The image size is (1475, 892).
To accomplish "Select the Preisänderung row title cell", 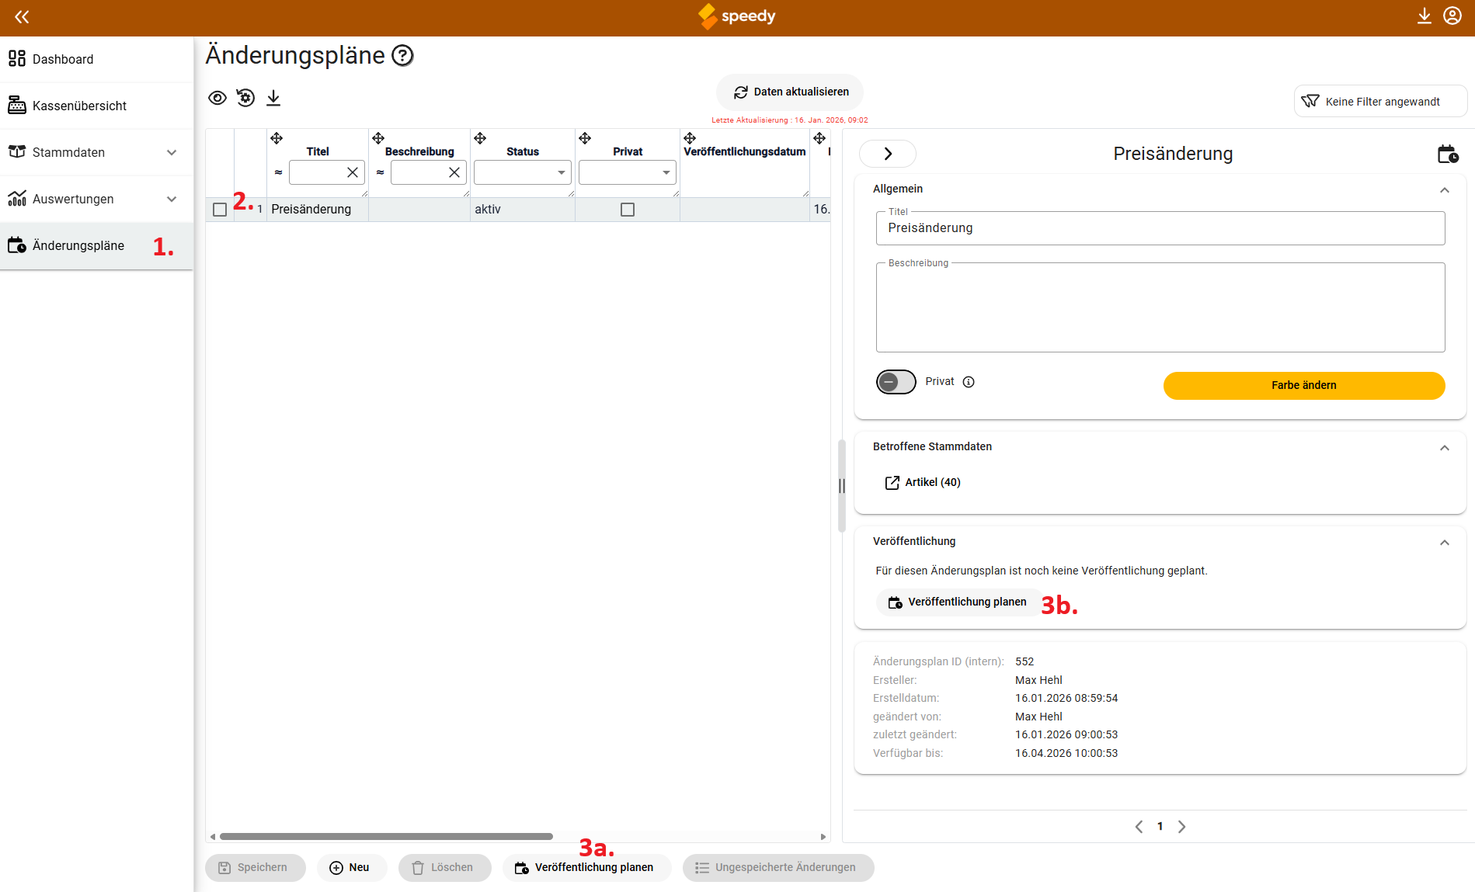I will coord(318,210).
